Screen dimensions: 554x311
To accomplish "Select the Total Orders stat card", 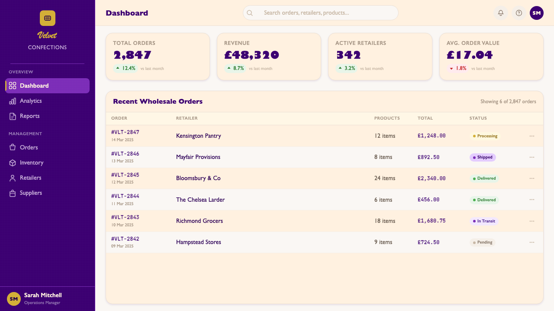I will (158, 57).
